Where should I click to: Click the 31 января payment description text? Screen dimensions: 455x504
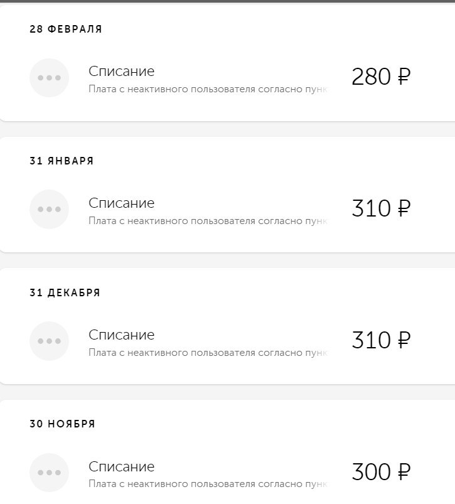tap(208, 221)
